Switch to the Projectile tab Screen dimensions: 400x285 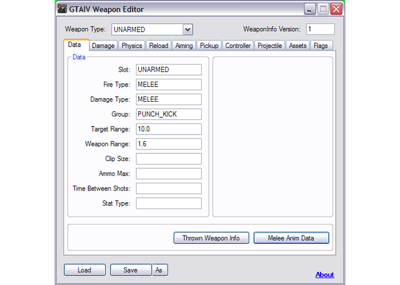(x=269, y=46)
